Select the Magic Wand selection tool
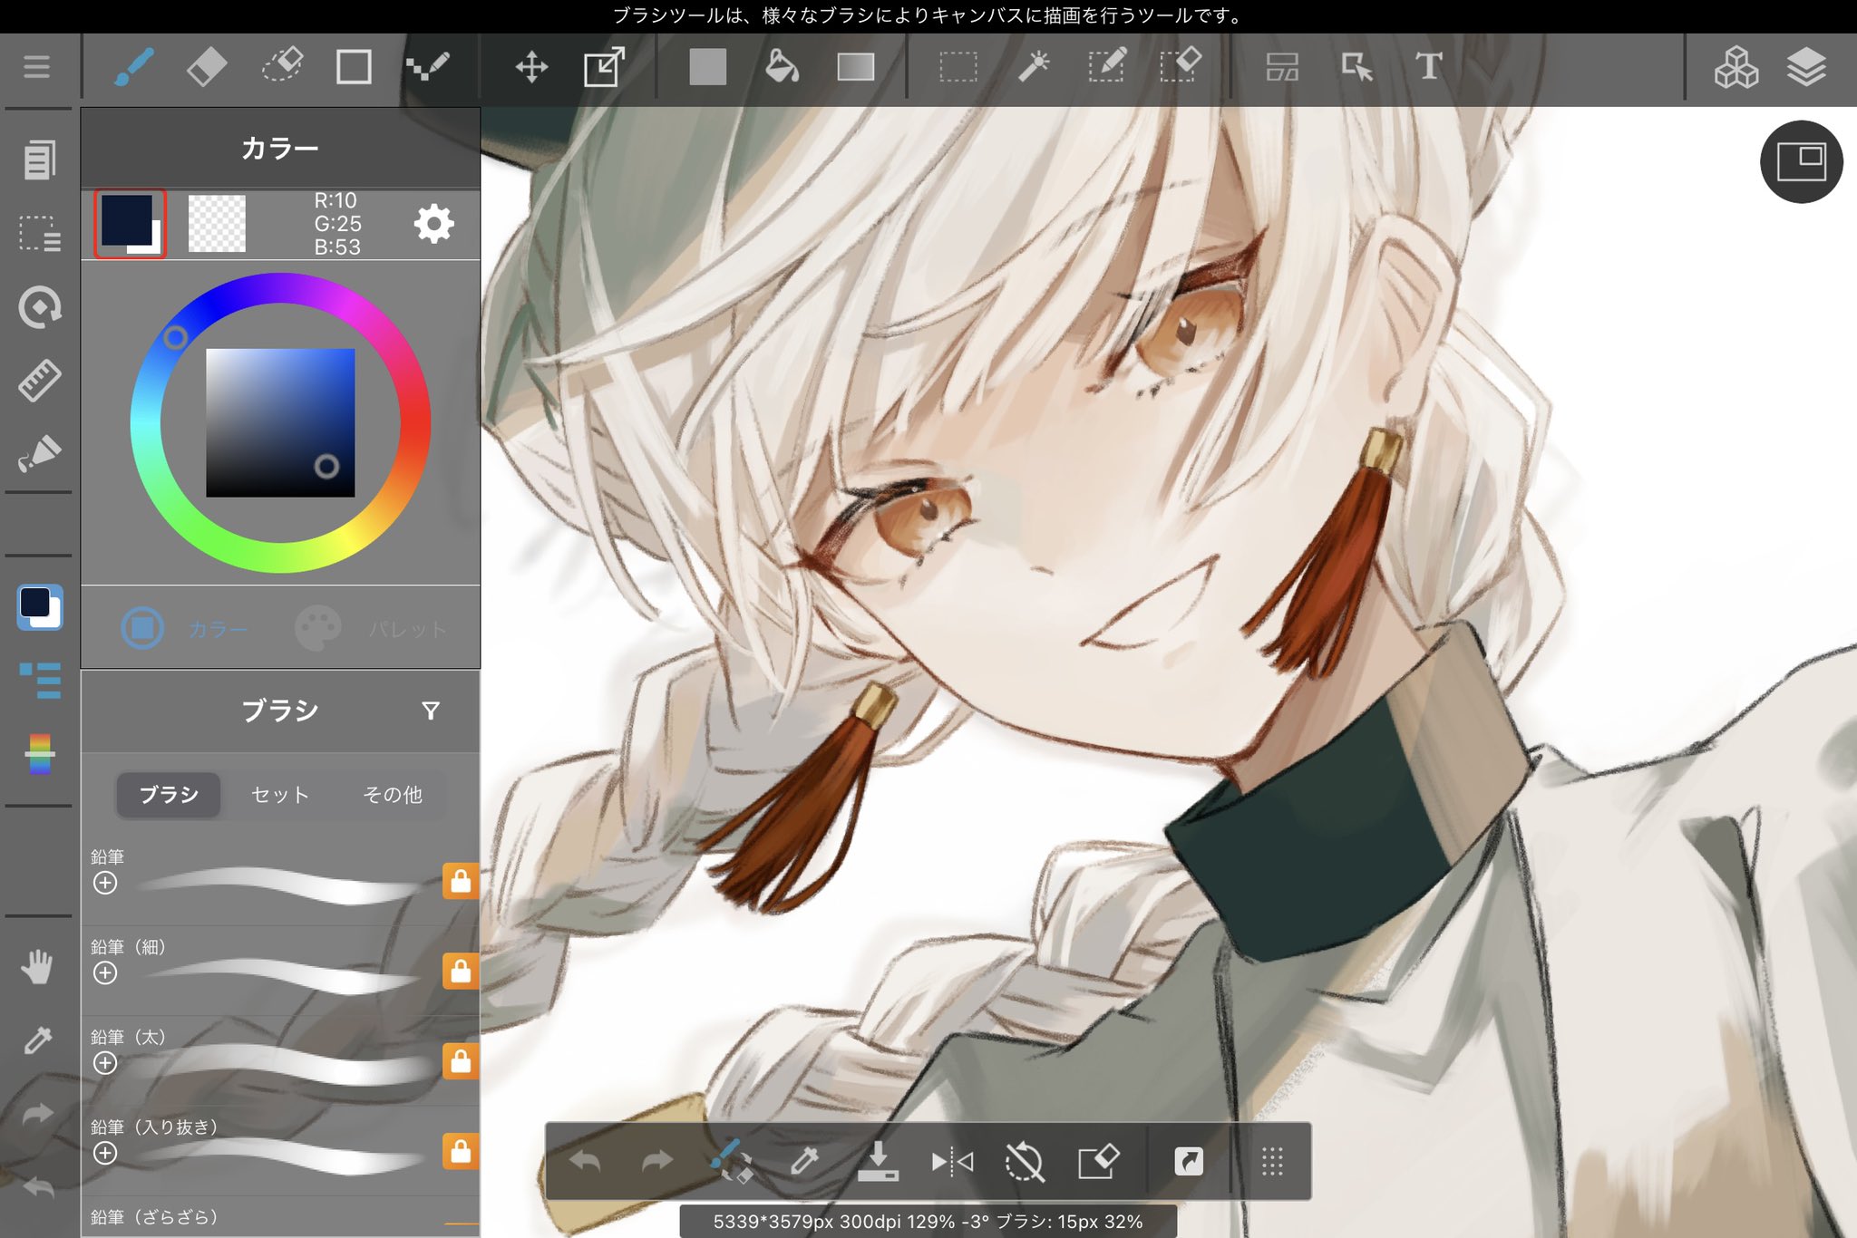 1033,67
